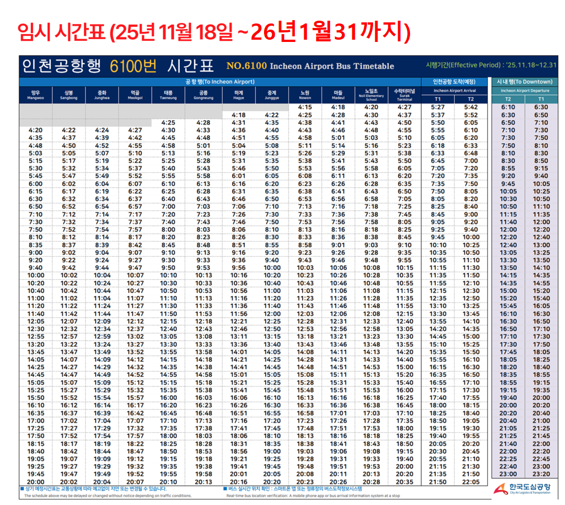Click the Madeul stop column header
This screenshot has width=565, height=505.
[338, 95]
